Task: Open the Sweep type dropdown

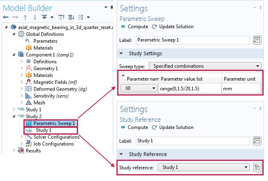Action: pyautogui.click(x=205, y=66)
